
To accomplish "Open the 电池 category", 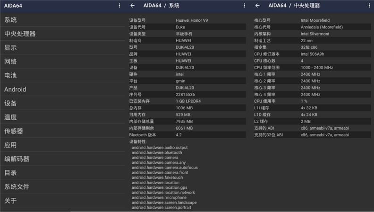I will point(62,75).
